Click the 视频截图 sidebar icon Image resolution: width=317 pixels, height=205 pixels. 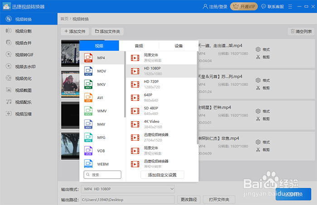coord(9,90)
